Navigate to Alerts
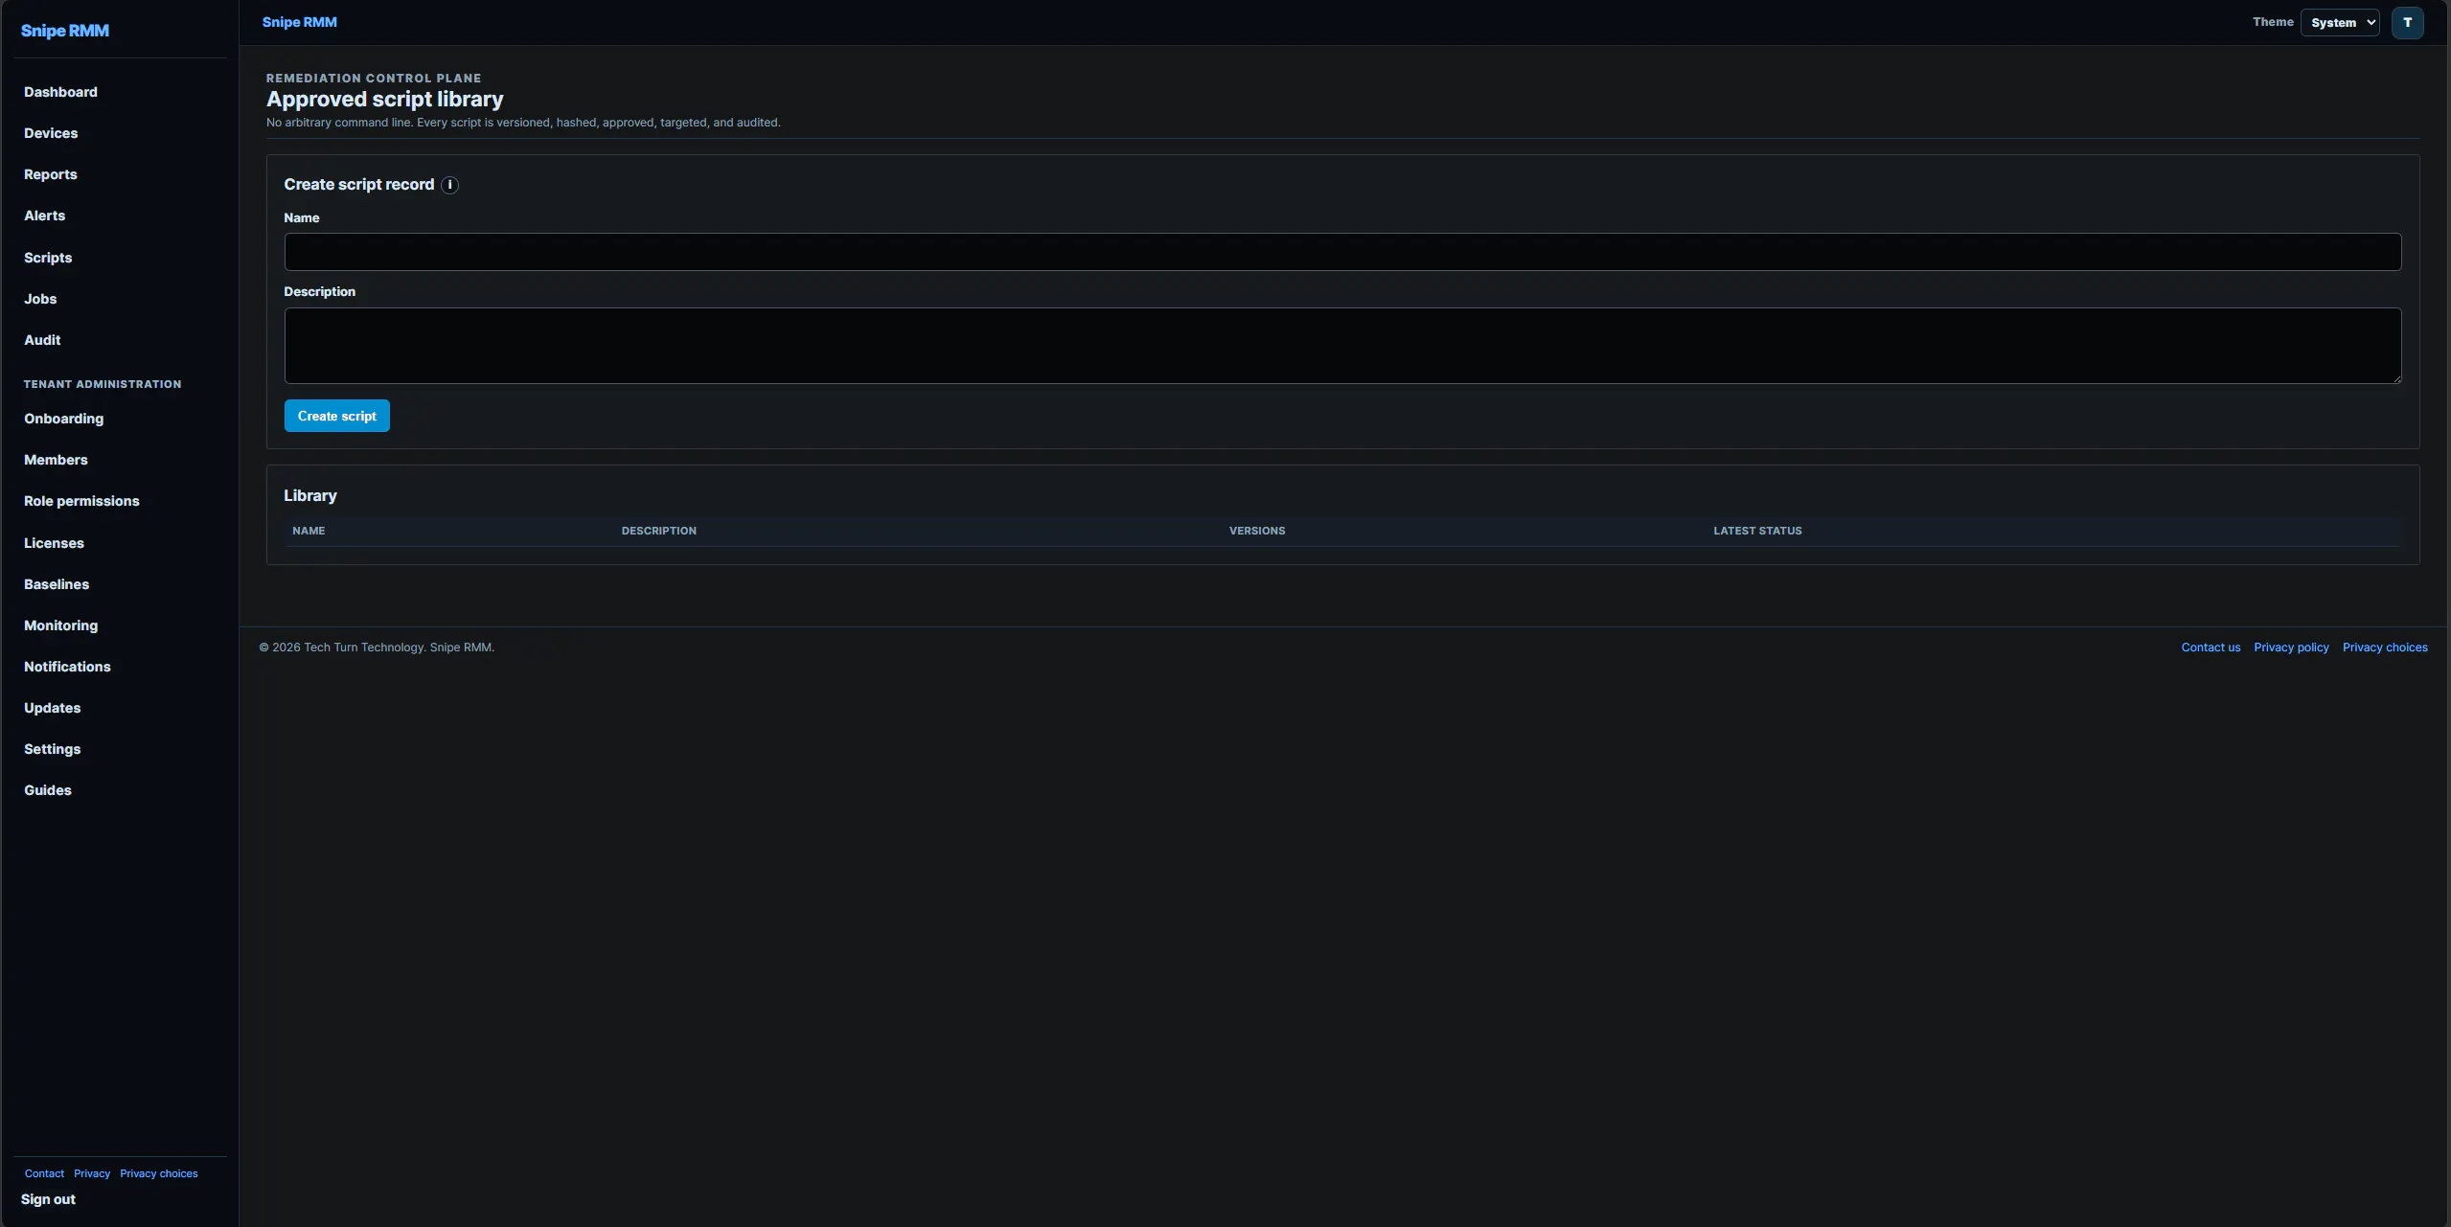Viewport: 2451px width, 1227px height. point(45,216)
